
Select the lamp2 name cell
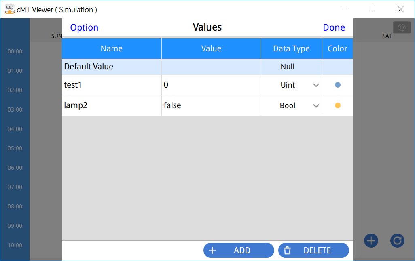tap(111, 106)
